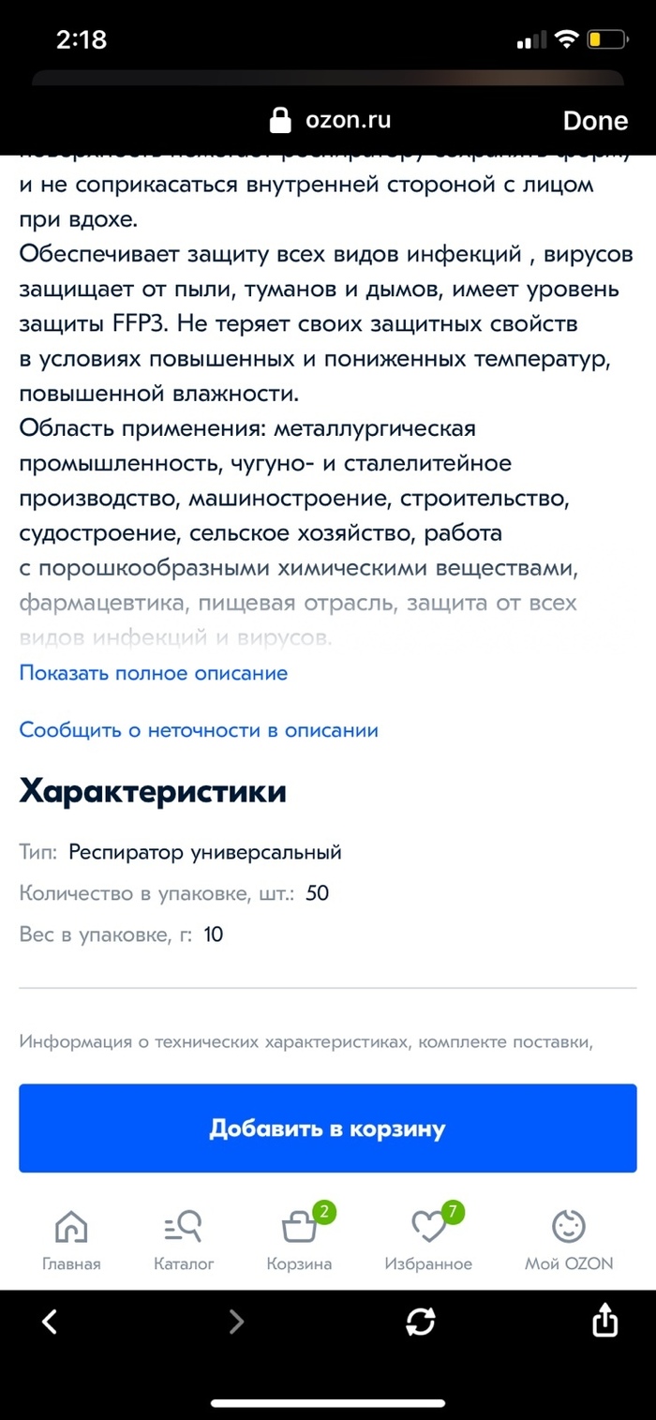Tap the Характеристики section heading
The height and width of the screenshot is (1420, 656).
(153, 792)
